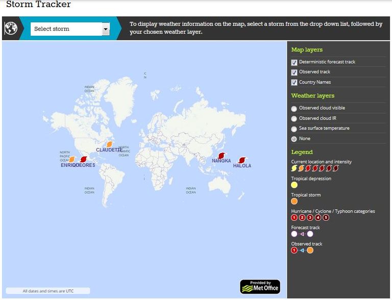Toggle Observed track checkbox

[294, 72]
